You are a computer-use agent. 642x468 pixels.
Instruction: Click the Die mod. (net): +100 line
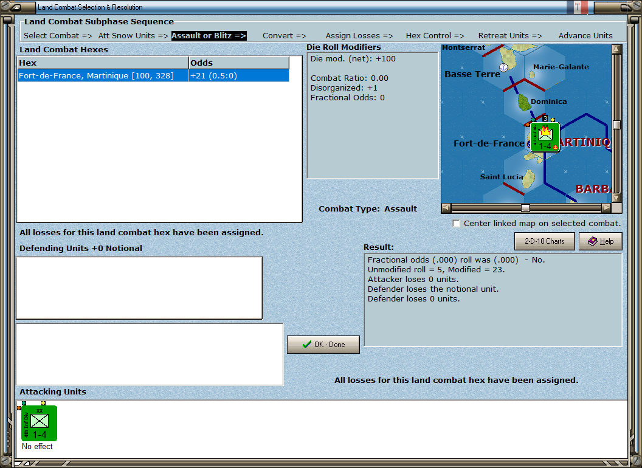tap(353, 58)
